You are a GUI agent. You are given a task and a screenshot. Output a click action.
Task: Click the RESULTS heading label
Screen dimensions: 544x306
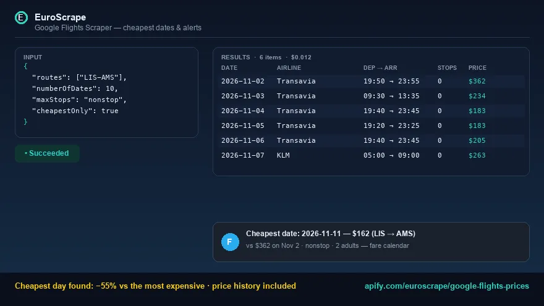click(236, 57)
